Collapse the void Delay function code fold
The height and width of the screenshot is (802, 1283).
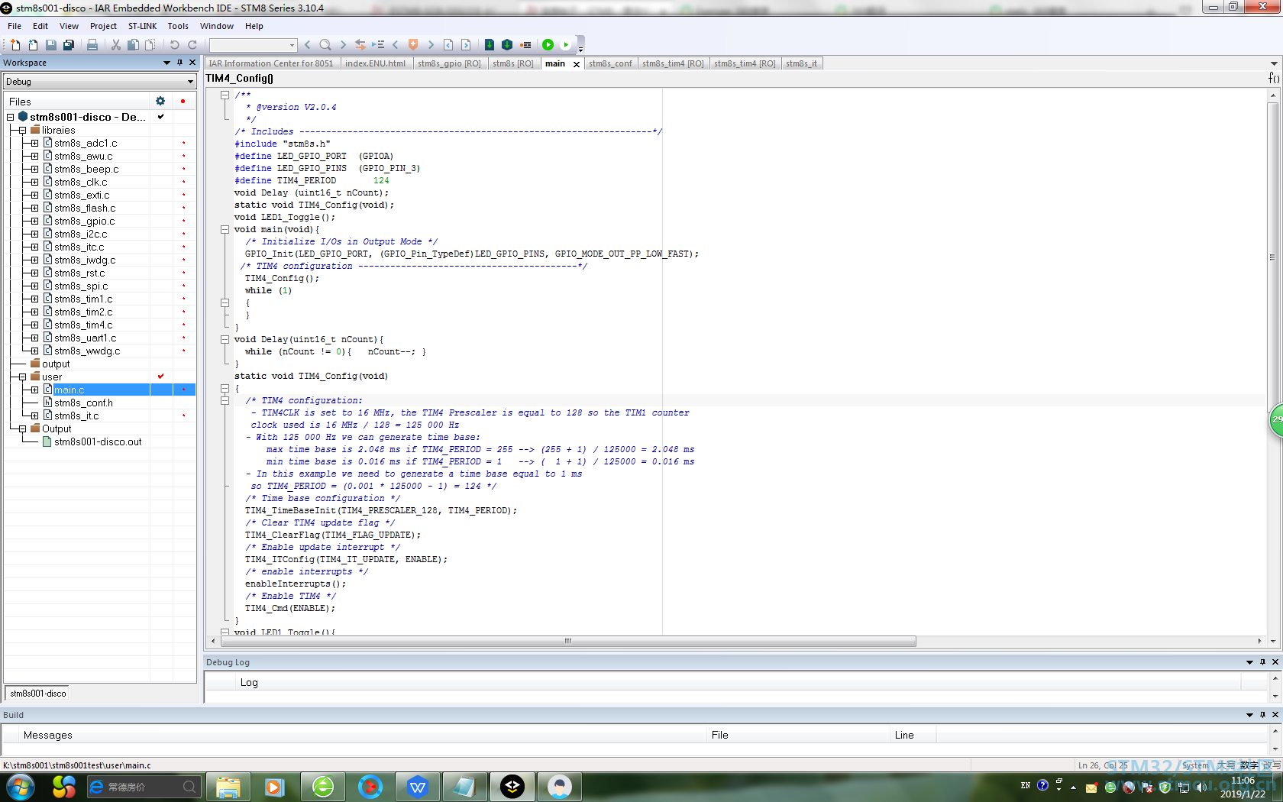(x=225, y=339)
